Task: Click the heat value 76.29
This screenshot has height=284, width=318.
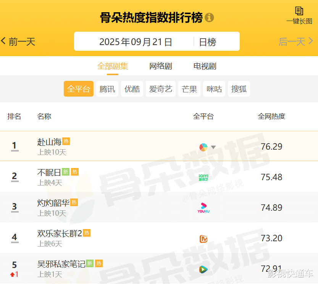Action: (271, 147)
